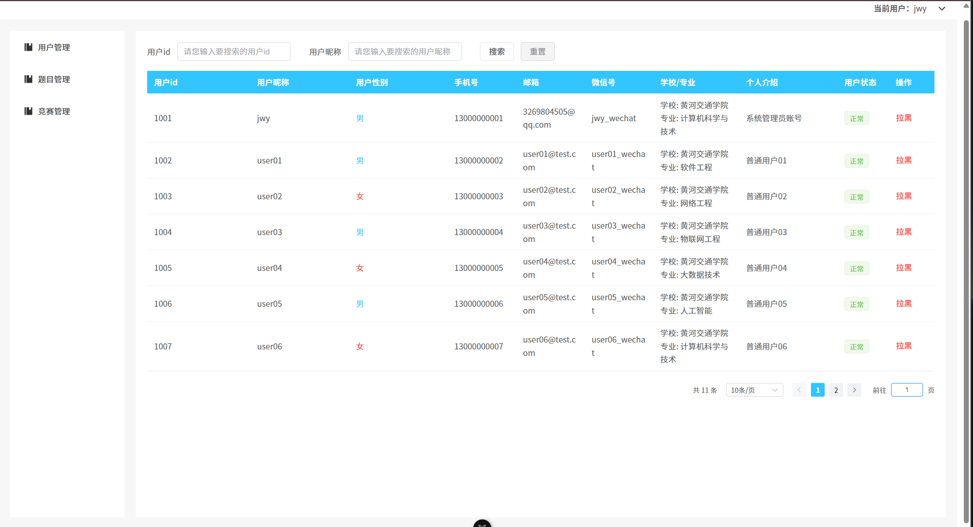Open 竞赛管理 from the sidebar menu

pyautogui.click(x=54, y=111)
